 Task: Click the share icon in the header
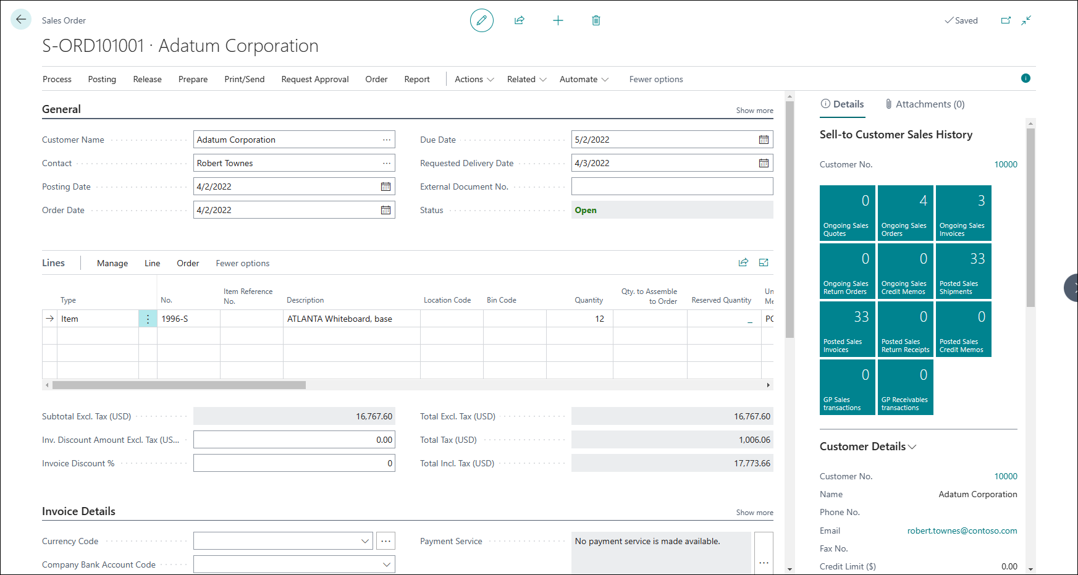point(520,20)
